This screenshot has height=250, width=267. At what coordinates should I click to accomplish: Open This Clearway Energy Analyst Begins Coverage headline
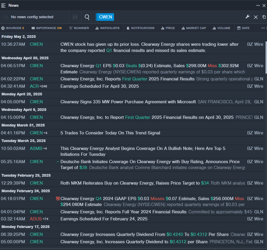coord(143,151)
